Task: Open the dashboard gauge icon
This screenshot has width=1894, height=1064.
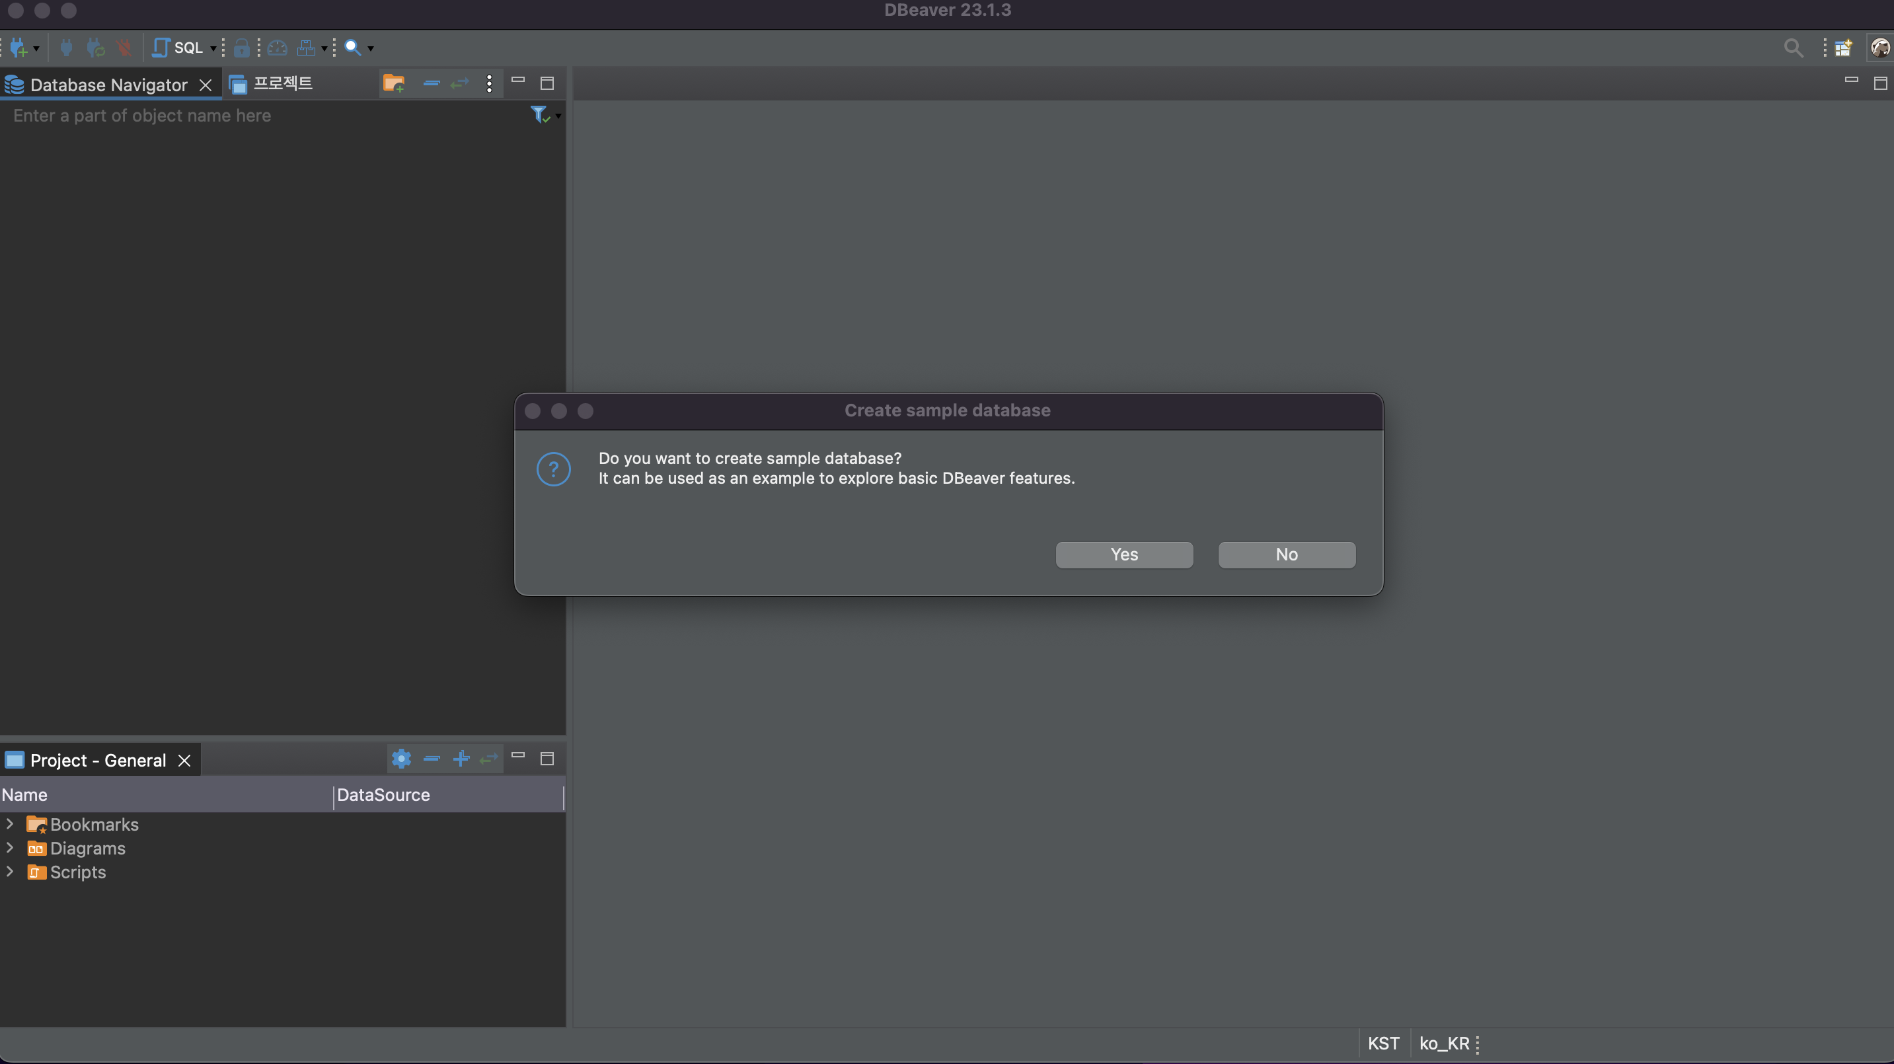Action: click(277, 48)
